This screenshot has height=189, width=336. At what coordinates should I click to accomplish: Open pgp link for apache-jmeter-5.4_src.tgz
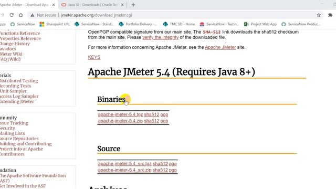pos(173,164)
